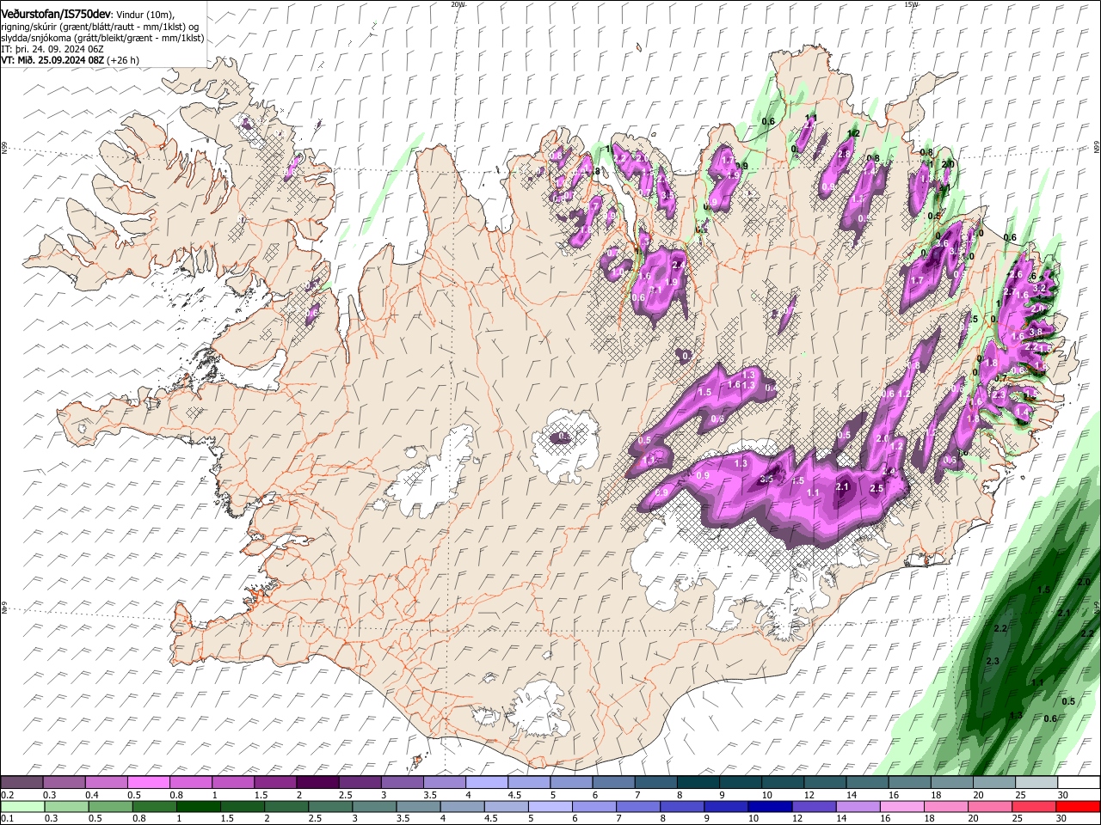
Task: Click the lower legend's bright red swatch after 30
Action: (x=1077, y=806)
